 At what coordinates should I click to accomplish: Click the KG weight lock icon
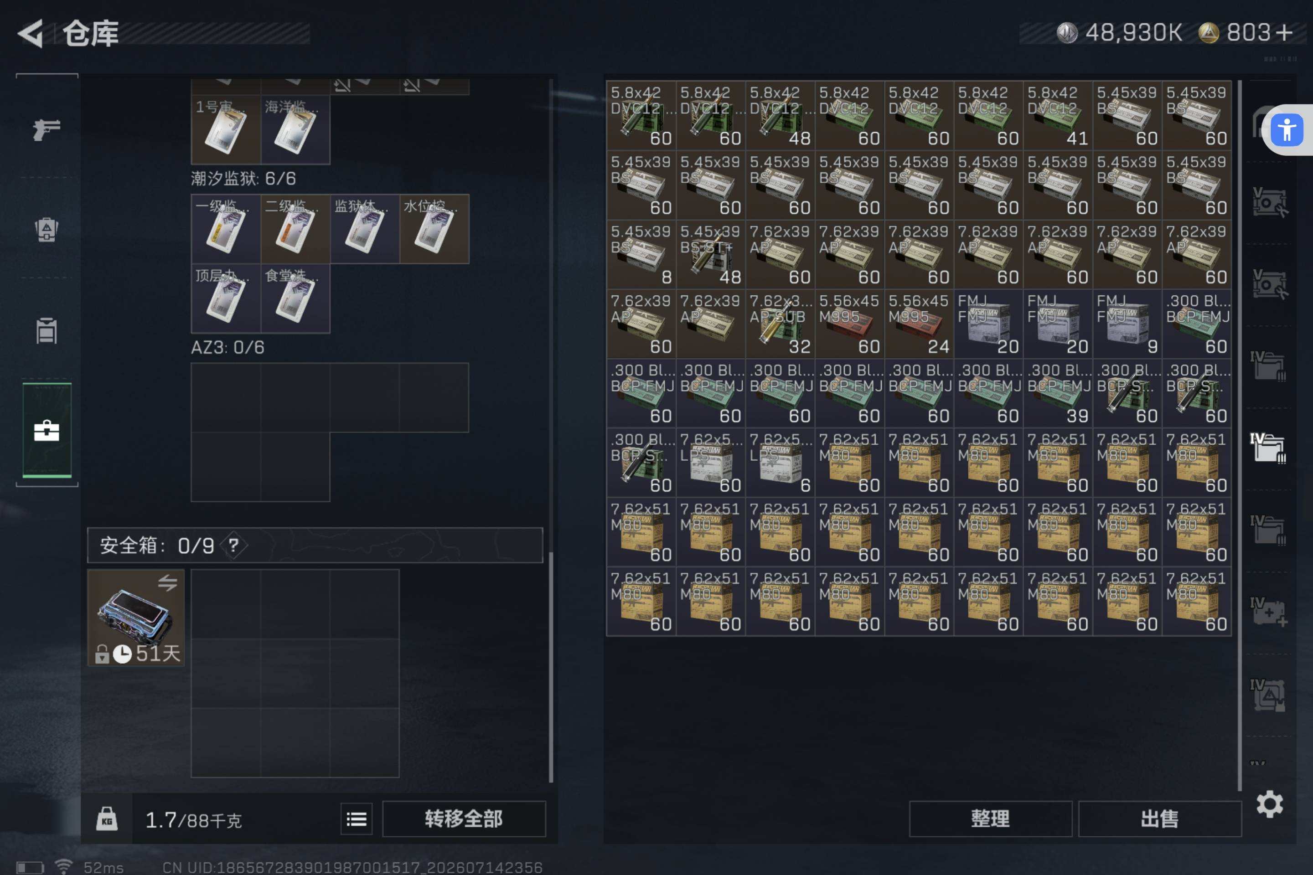(x=107, y=818)
